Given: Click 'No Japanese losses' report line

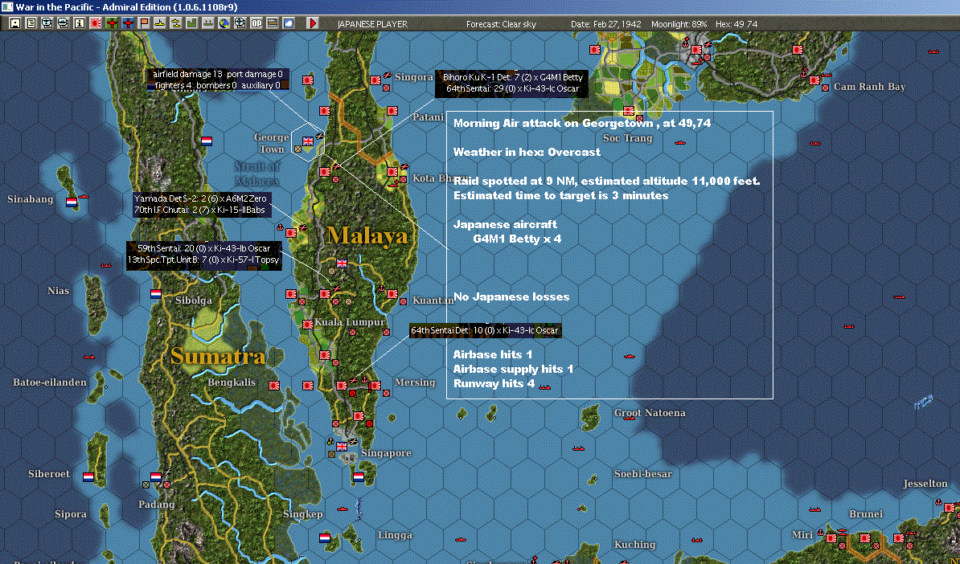Looking at the screenshot, I should (x=511, y=296).
